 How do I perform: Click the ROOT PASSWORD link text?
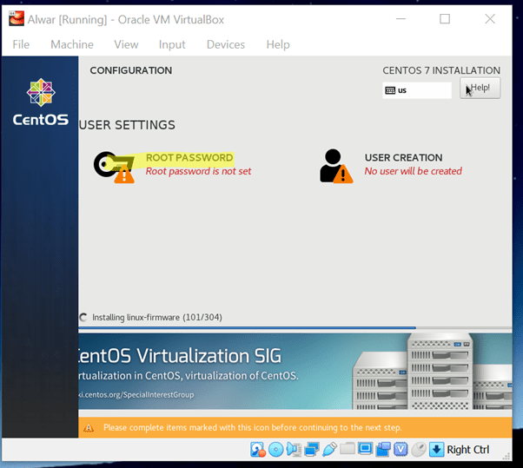189,158
